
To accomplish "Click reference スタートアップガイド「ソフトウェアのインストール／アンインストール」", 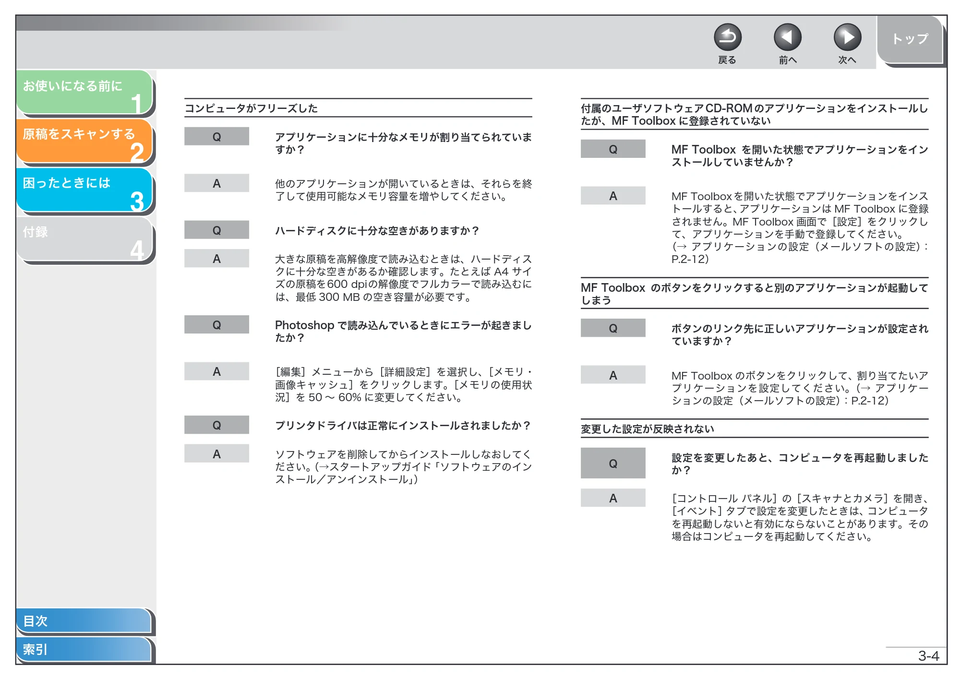I will (403, 473).
